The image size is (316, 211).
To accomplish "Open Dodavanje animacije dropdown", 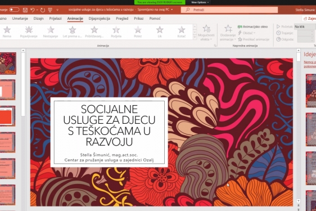I will (228, 33).
